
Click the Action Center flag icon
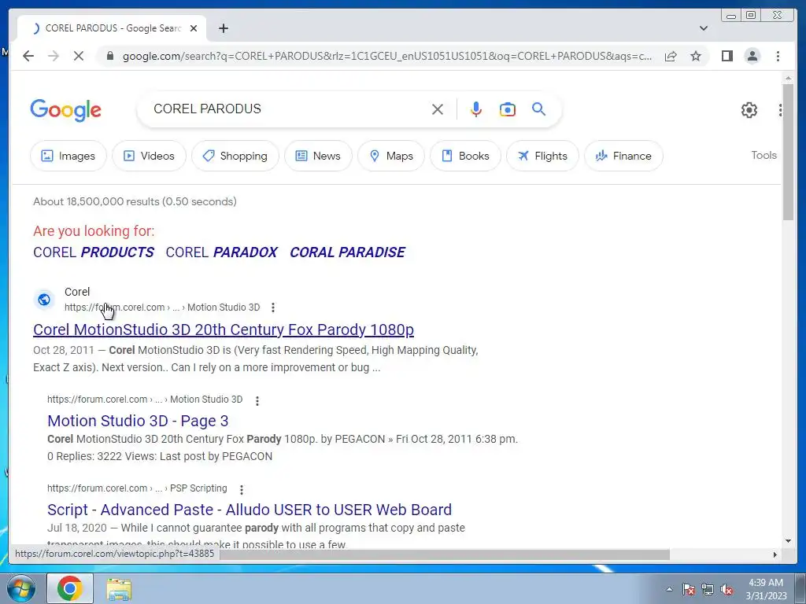[688, 589]
